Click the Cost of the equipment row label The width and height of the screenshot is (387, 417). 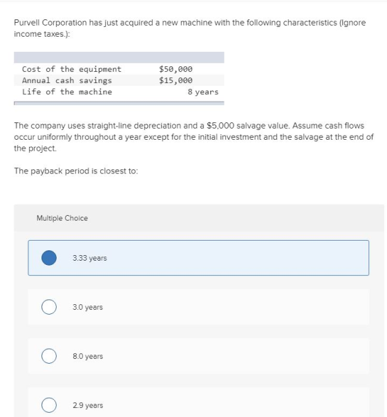(x=71, y=69)
